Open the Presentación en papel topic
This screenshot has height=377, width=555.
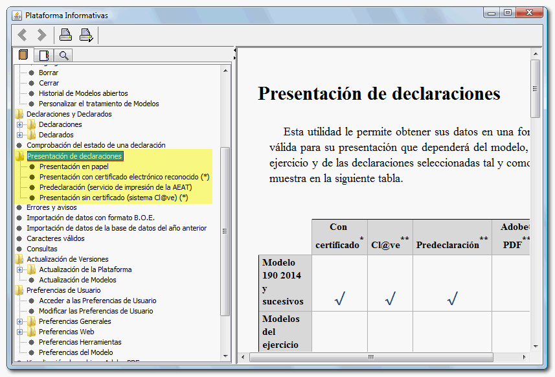[x=73, y=166]
